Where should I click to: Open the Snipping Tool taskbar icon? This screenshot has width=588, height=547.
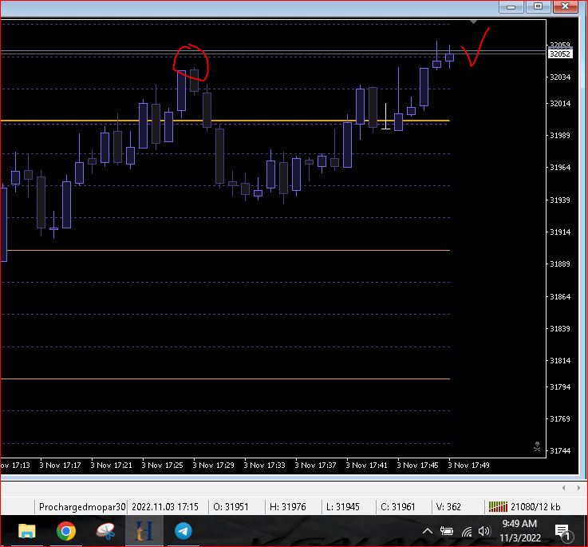[105, 531]
